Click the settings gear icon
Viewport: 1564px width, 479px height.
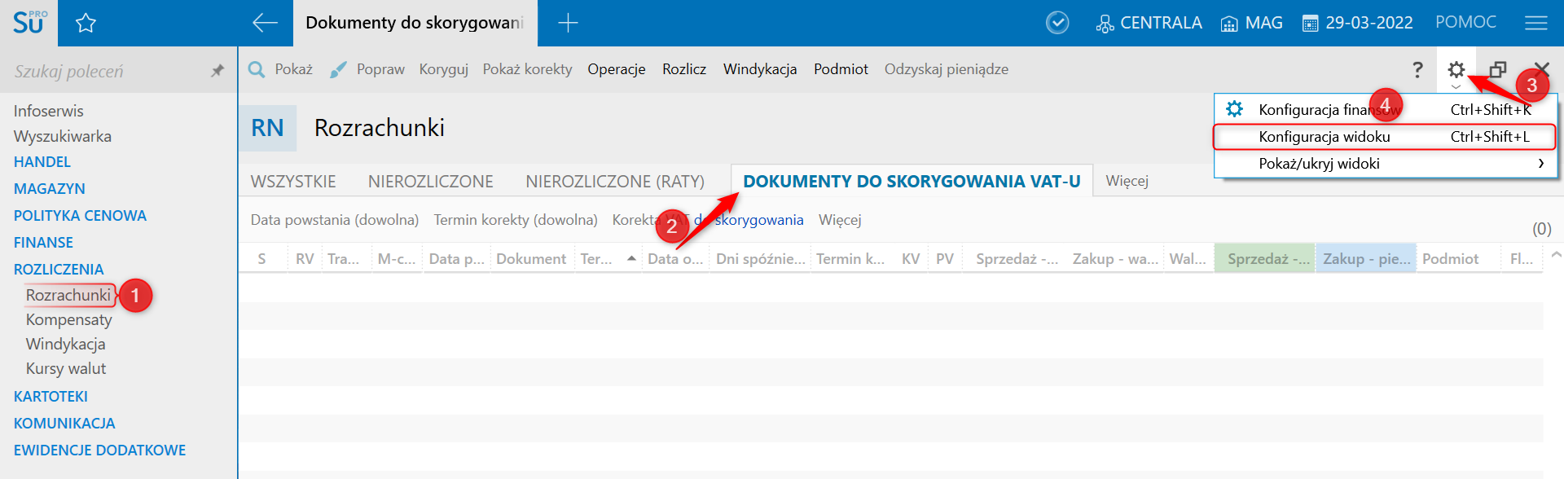click(x=1456, y=70)
